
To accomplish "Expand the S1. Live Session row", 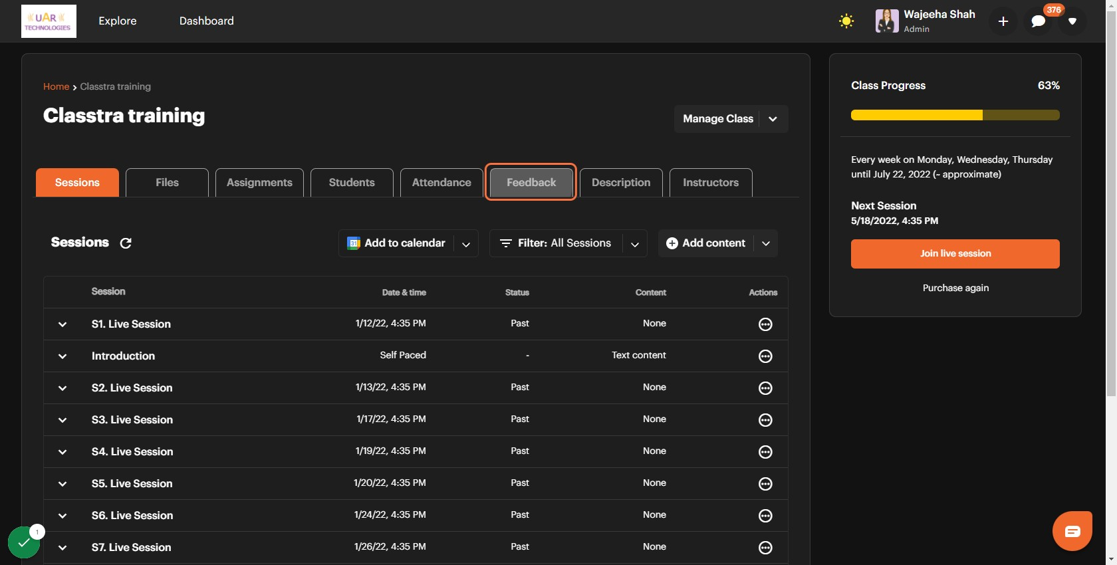I will (x=62, y=324).
